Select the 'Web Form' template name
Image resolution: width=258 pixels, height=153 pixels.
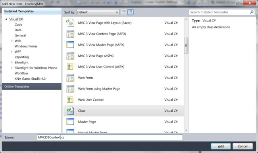point(85,78)
